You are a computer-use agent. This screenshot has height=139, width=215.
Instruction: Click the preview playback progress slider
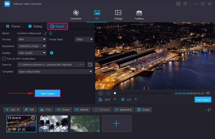click(x=142, y=93)
